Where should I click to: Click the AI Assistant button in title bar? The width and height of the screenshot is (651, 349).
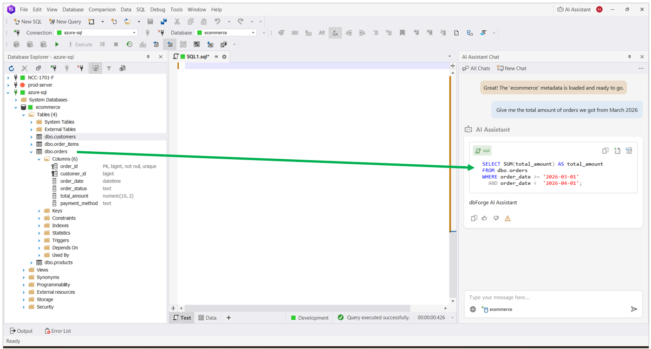574,9
